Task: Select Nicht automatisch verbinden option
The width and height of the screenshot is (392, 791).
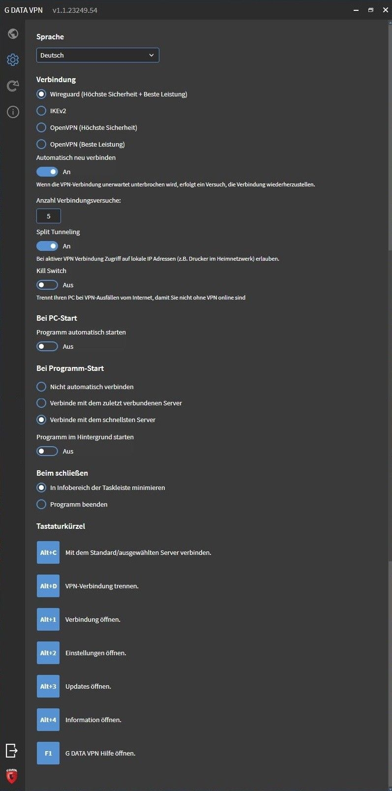Action: coord(41,387)
